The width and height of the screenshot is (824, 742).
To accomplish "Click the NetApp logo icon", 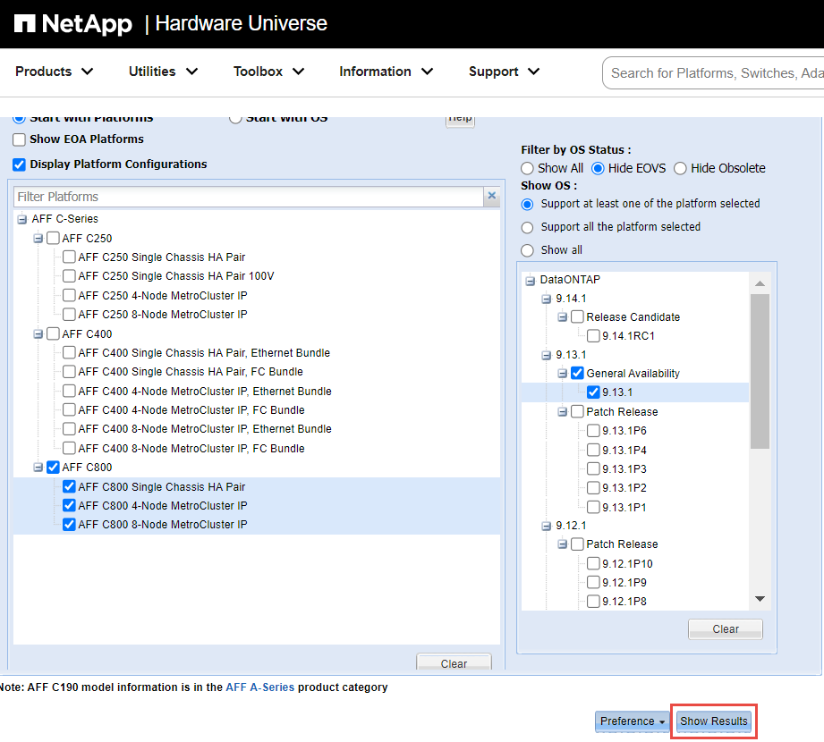I will coord(25,23).
